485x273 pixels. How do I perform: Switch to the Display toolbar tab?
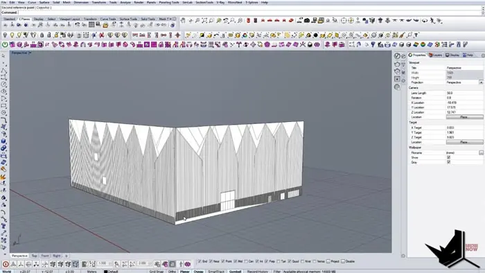coord(39,19)
